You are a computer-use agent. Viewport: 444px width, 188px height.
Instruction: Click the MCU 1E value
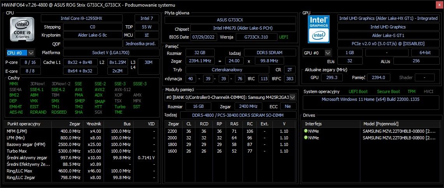[147, 35]
